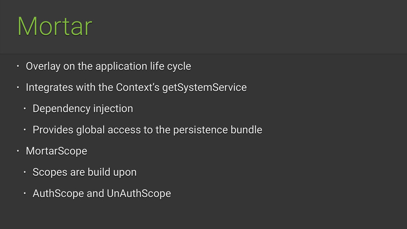This screenshot has height=229, width=407.
Task: Select the MortarScope bullet text
Action: 56,151
